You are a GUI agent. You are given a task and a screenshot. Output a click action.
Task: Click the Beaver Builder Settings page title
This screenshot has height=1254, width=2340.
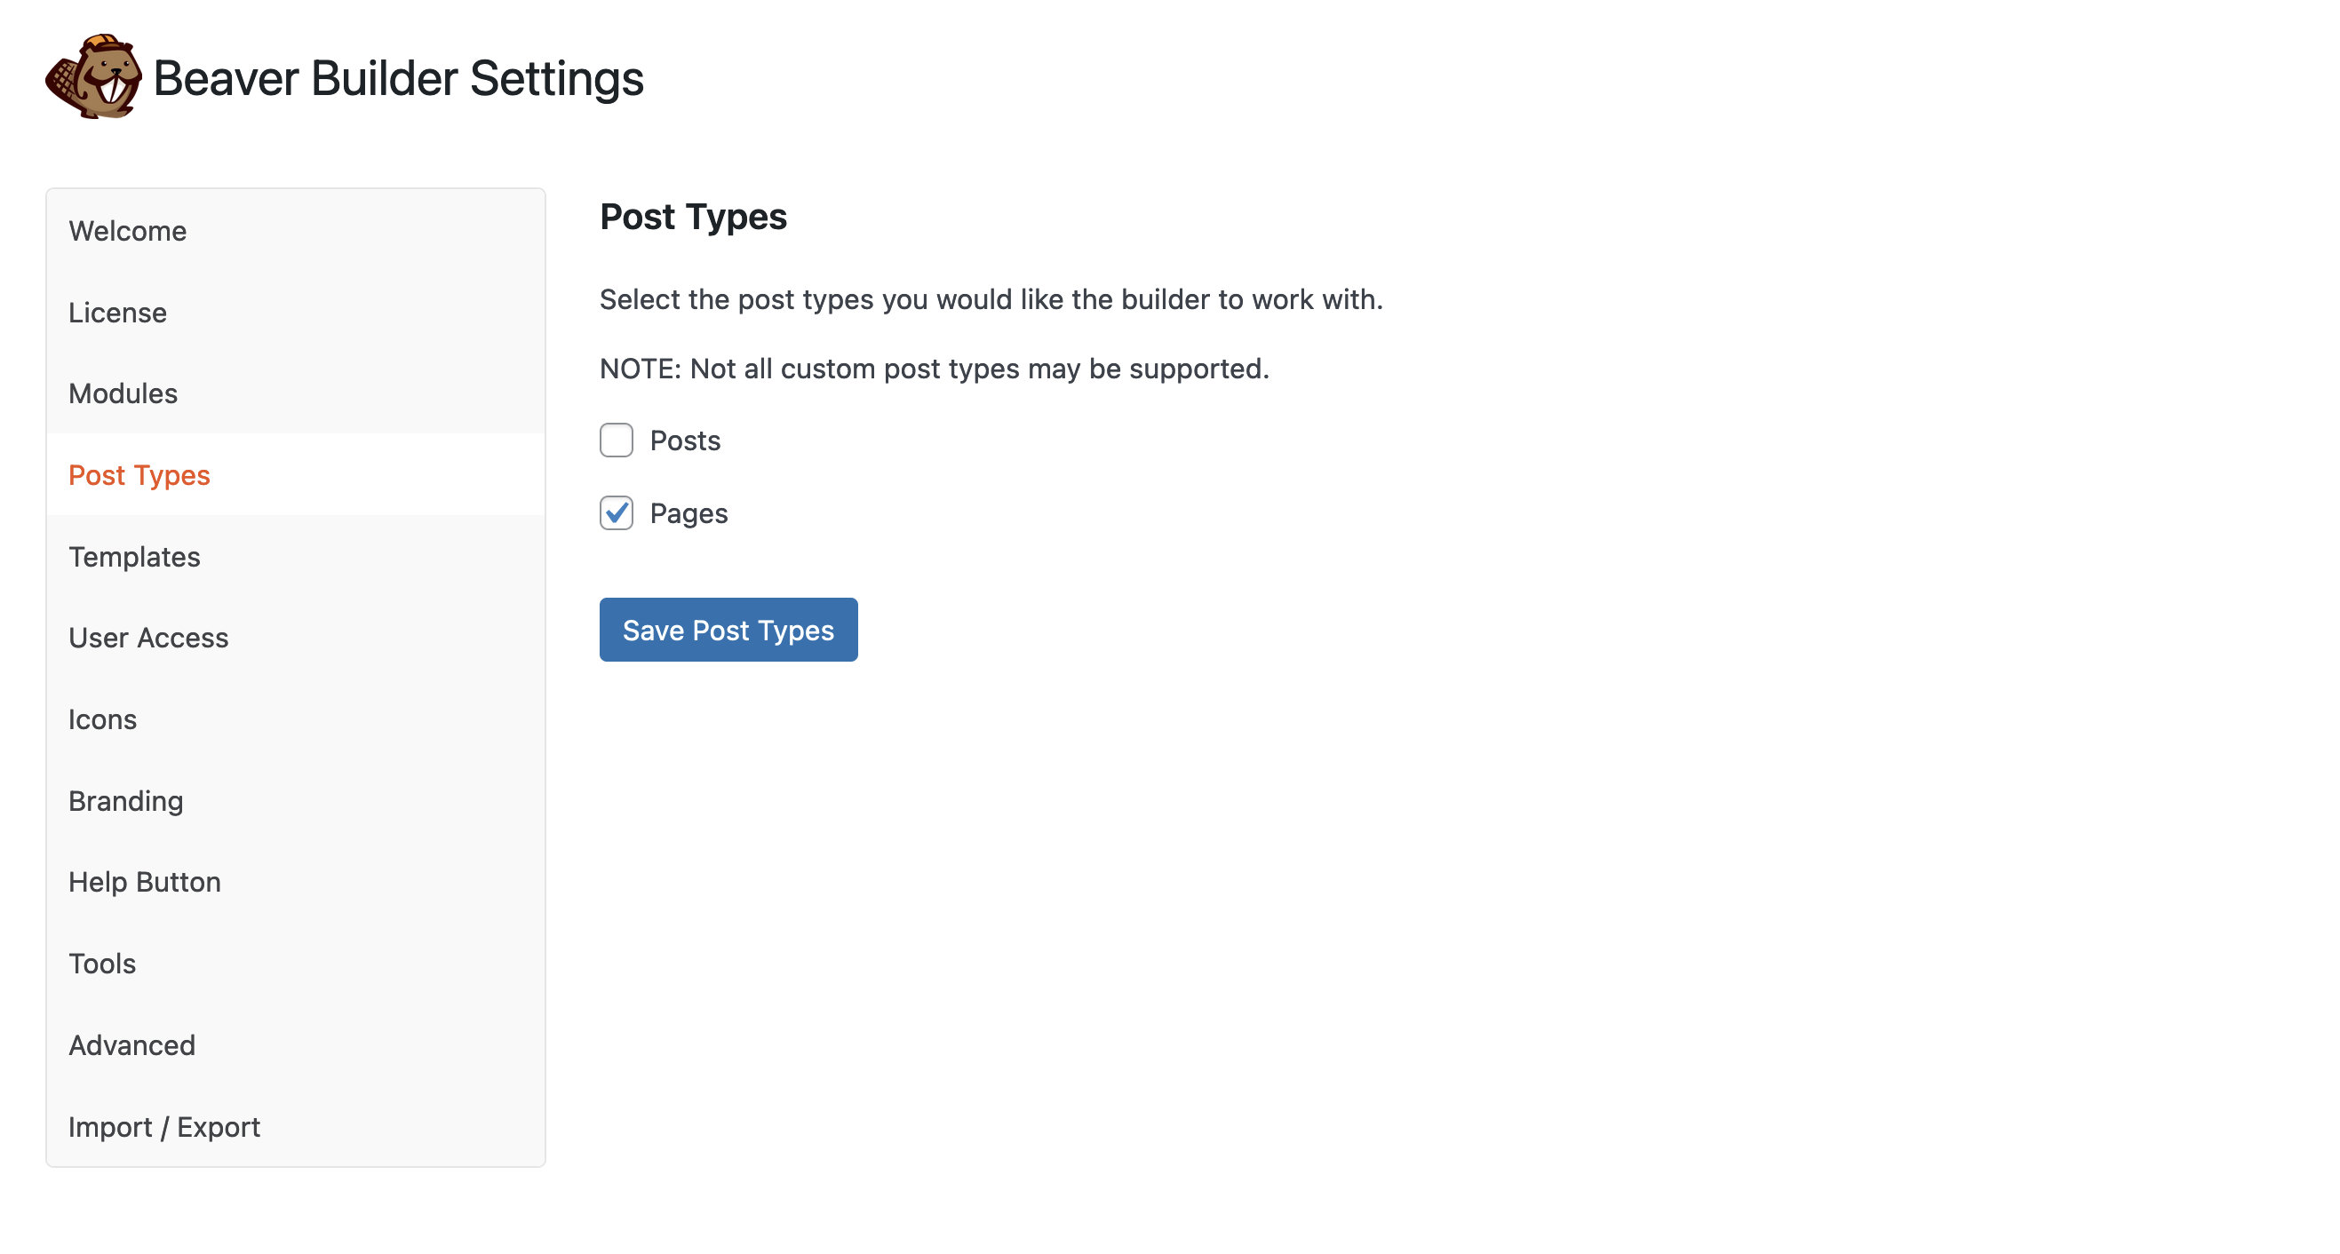[398, 78]
